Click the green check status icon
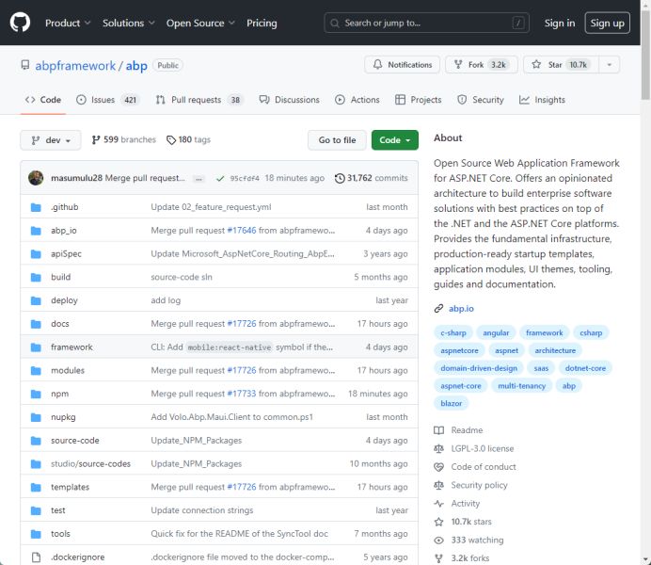The height and width of the screenshot is (565, 651). tap(220, 178)
